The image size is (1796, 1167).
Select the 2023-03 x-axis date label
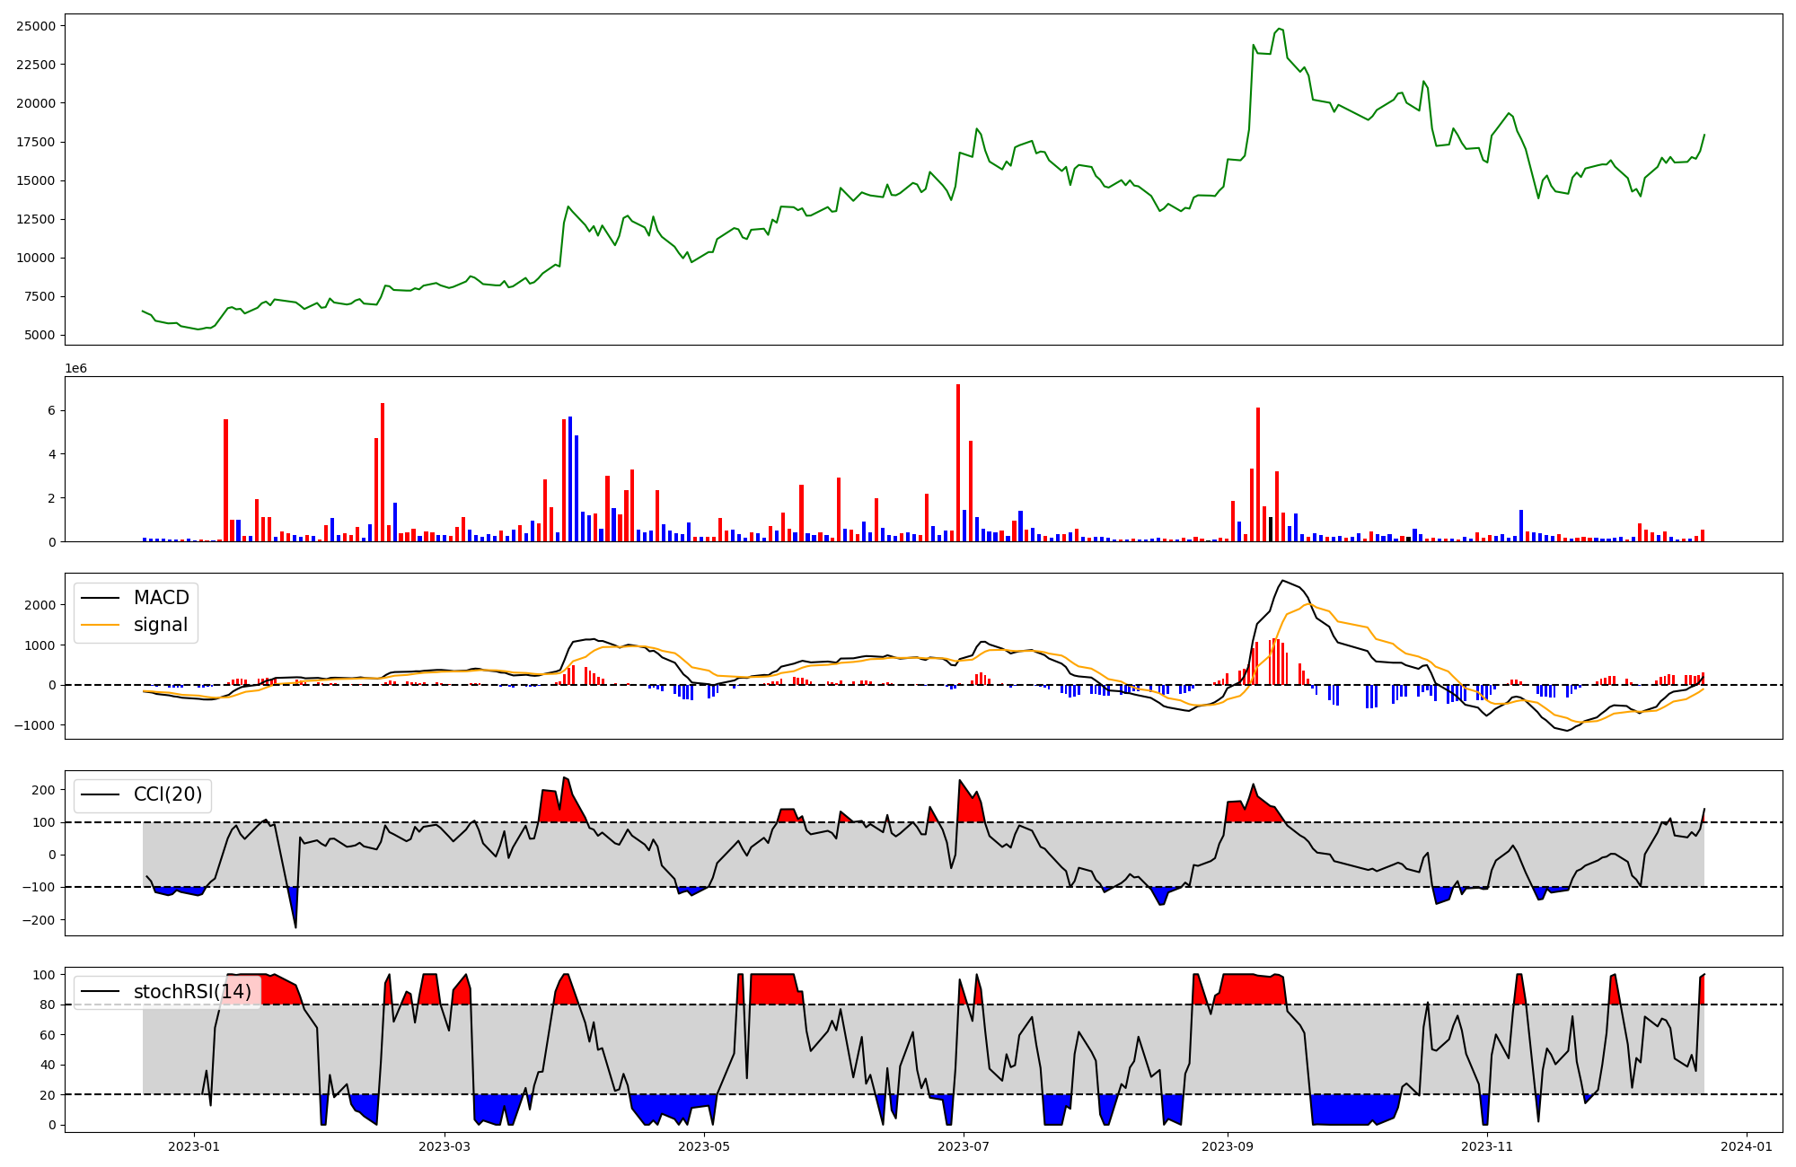(x=445, y=1146)
